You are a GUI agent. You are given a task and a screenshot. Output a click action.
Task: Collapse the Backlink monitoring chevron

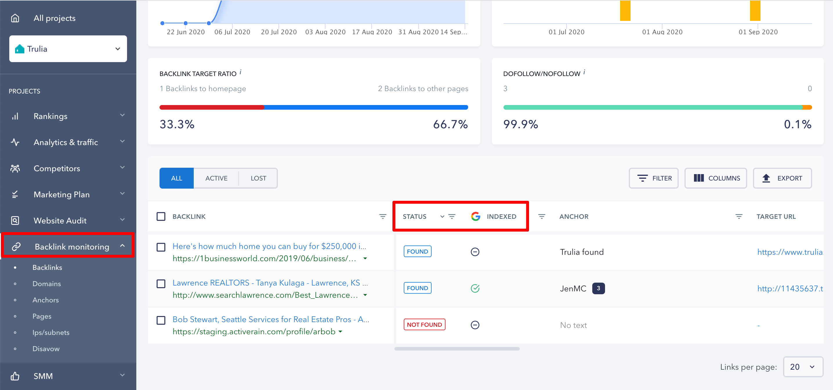[x=122, y=246]
